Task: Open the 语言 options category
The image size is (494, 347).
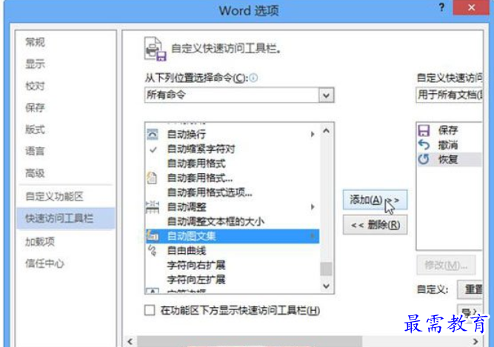Action: coord(35,151)
